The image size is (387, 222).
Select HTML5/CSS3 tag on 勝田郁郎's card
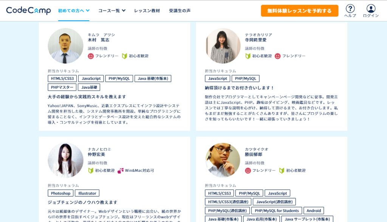[220, 193]
